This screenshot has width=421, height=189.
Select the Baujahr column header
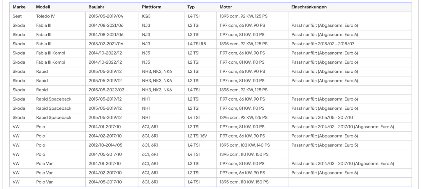(96, 7)
